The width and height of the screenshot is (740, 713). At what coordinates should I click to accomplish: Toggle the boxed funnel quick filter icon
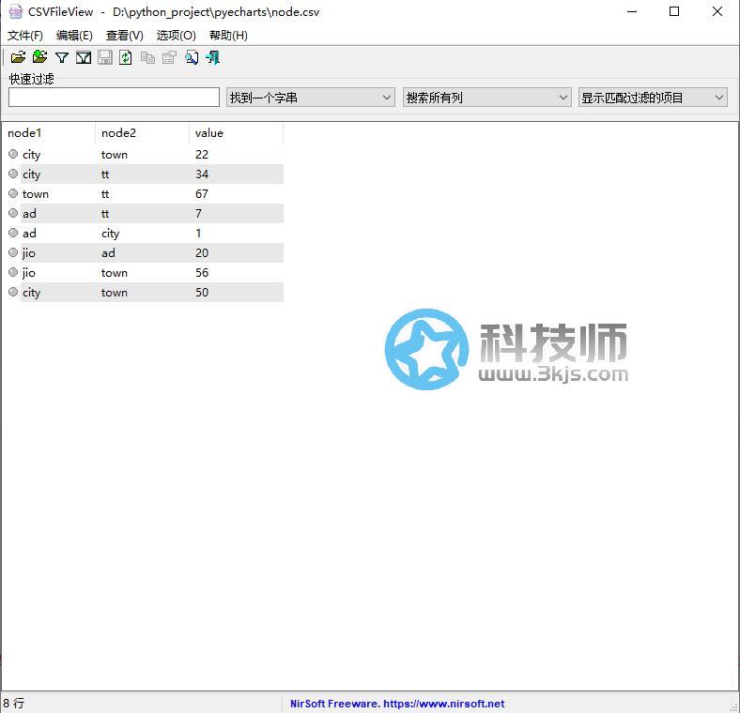click(84, 57)
